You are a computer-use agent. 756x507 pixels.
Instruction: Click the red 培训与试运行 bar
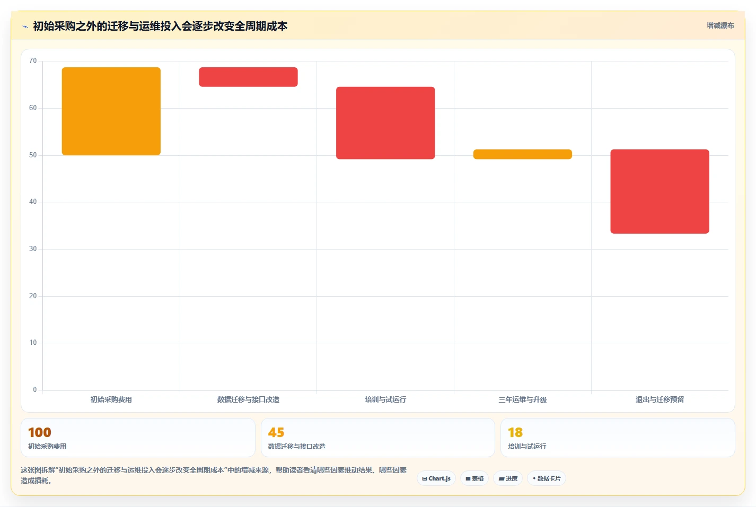[385, 123]
